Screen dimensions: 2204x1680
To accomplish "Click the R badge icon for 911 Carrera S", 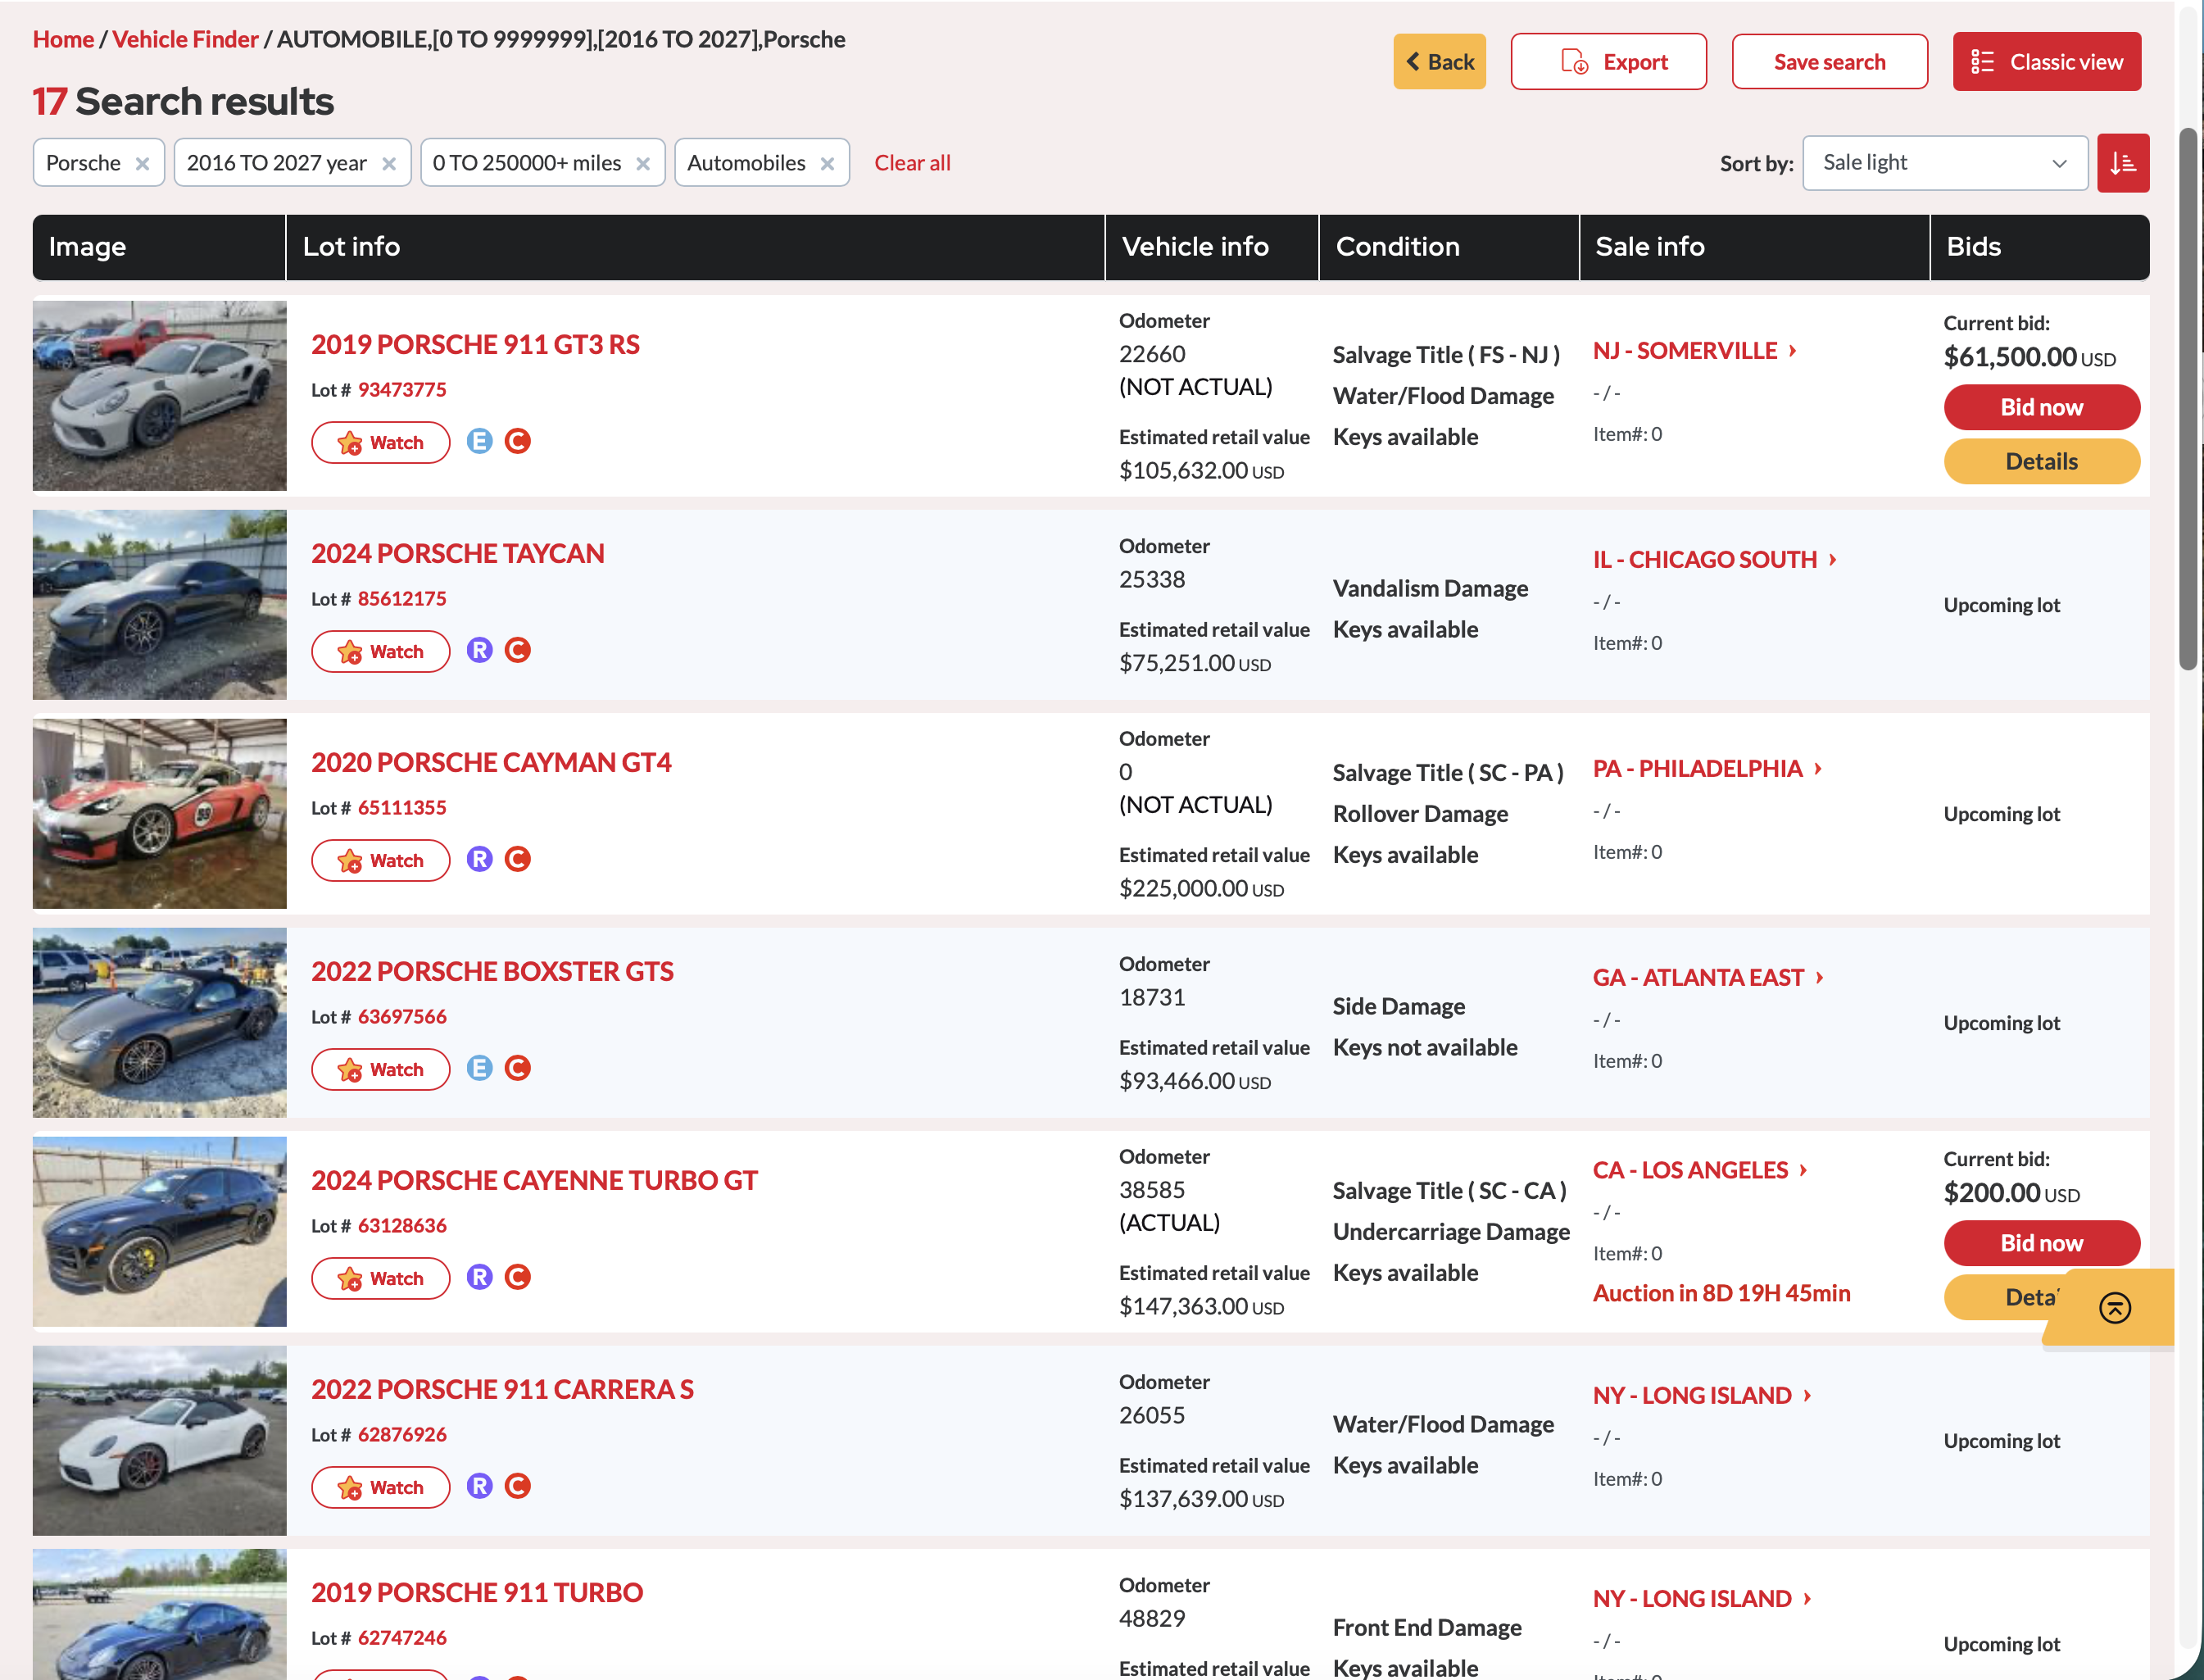I will (x=480, y=1486).
